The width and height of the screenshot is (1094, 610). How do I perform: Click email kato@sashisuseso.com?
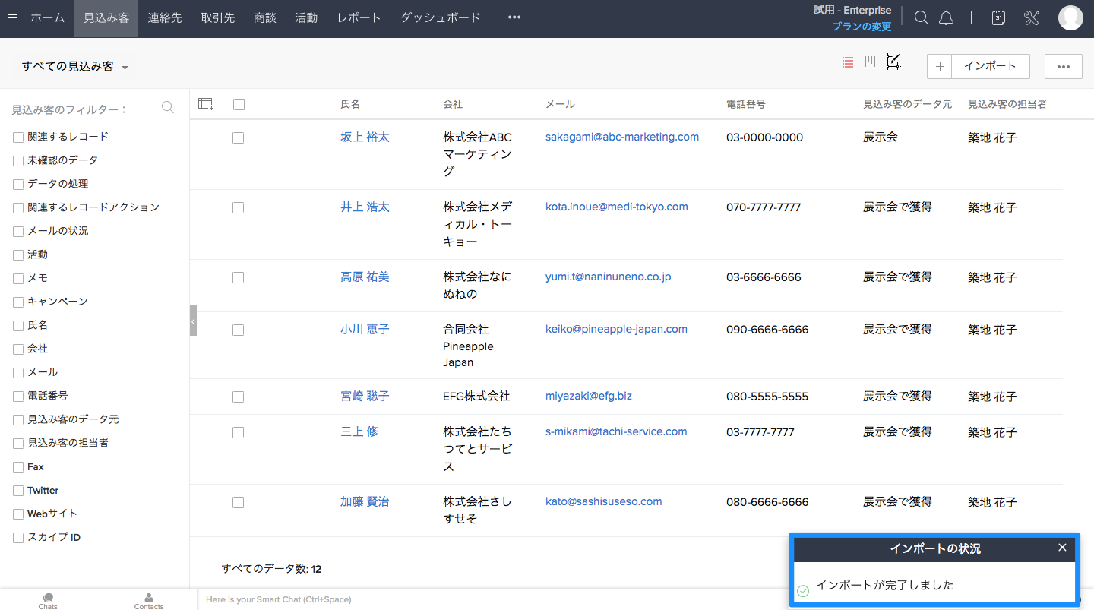(x=604, y=501)
